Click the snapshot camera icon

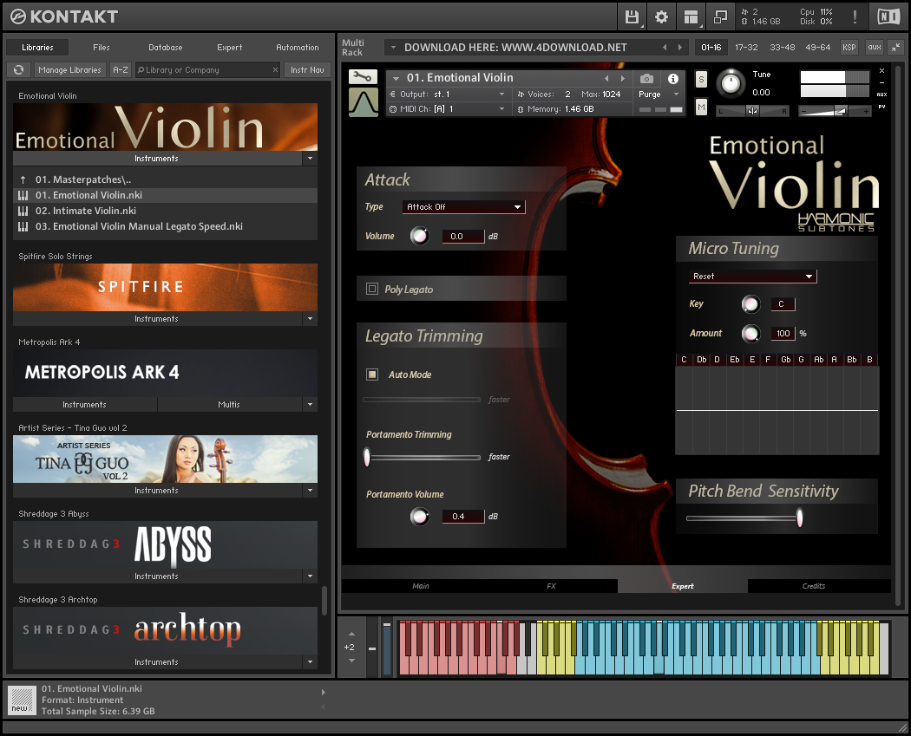point(646,78)
